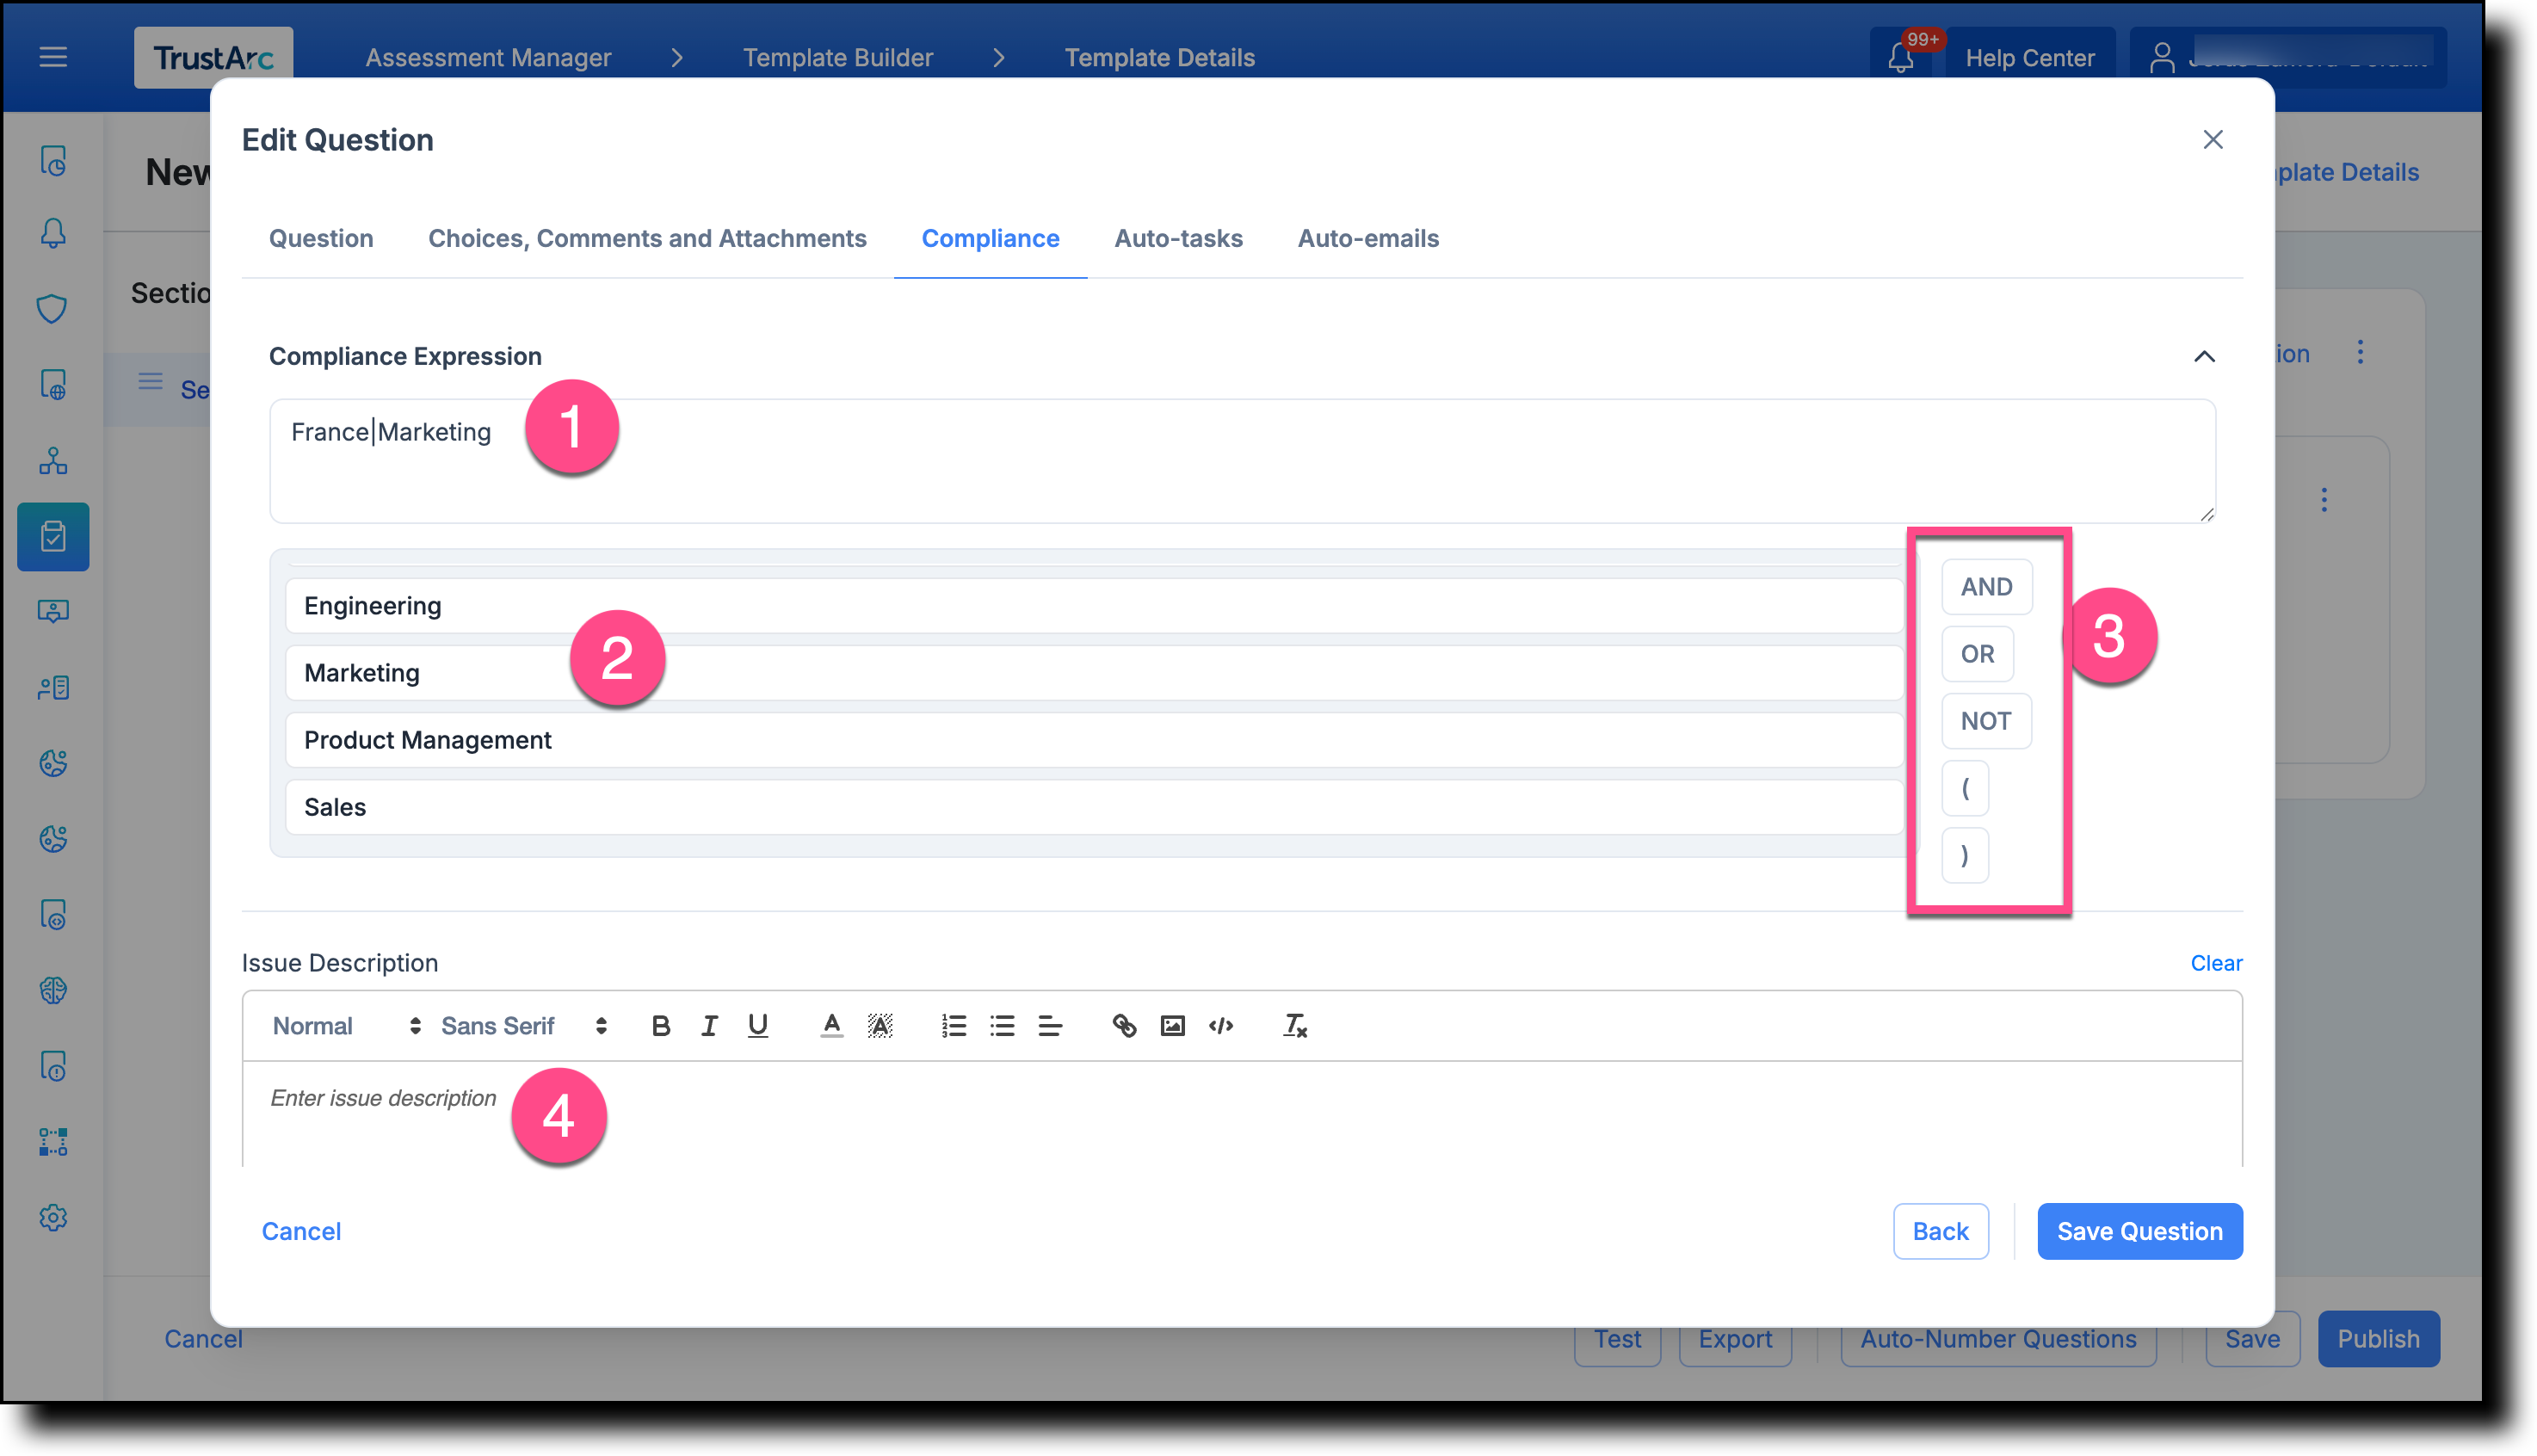Open the Sans Serif font dropdown
This screenshot has width=2537, height=1456.
[x=524, y=1026]
